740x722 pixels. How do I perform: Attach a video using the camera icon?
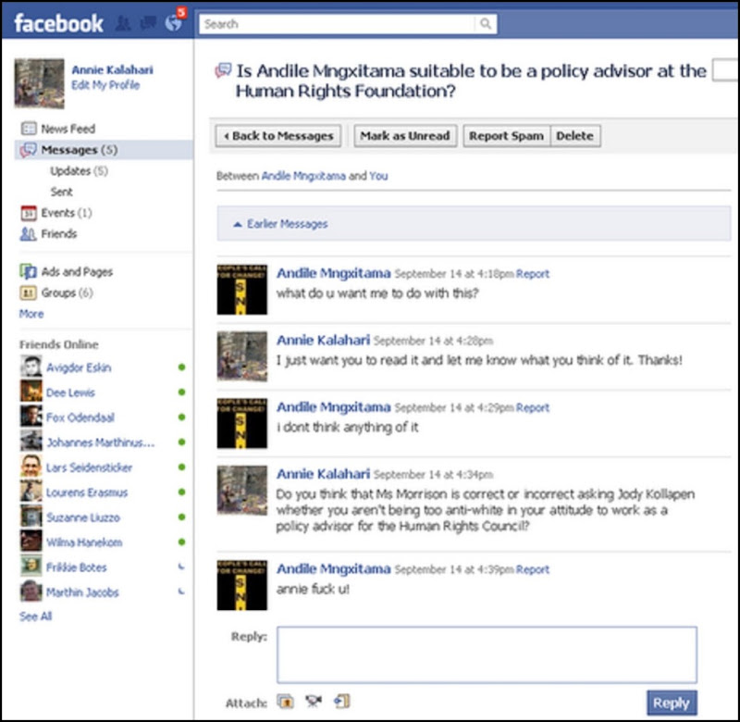coord(314,702)
